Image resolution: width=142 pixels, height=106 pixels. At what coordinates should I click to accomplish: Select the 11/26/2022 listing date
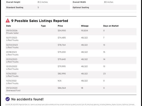click(x=11, y=74)
